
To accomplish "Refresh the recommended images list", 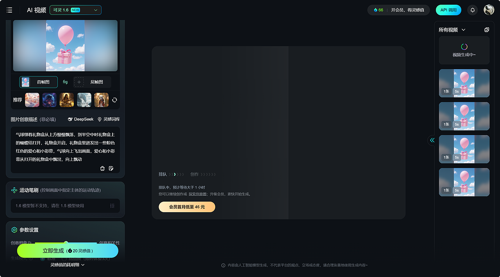I will click(114, 100).
